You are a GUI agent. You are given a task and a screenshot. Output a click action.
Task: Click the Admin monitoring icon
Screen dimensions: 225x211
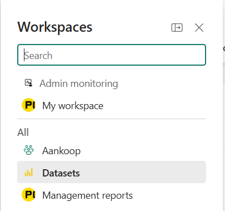tap(28, 83)
